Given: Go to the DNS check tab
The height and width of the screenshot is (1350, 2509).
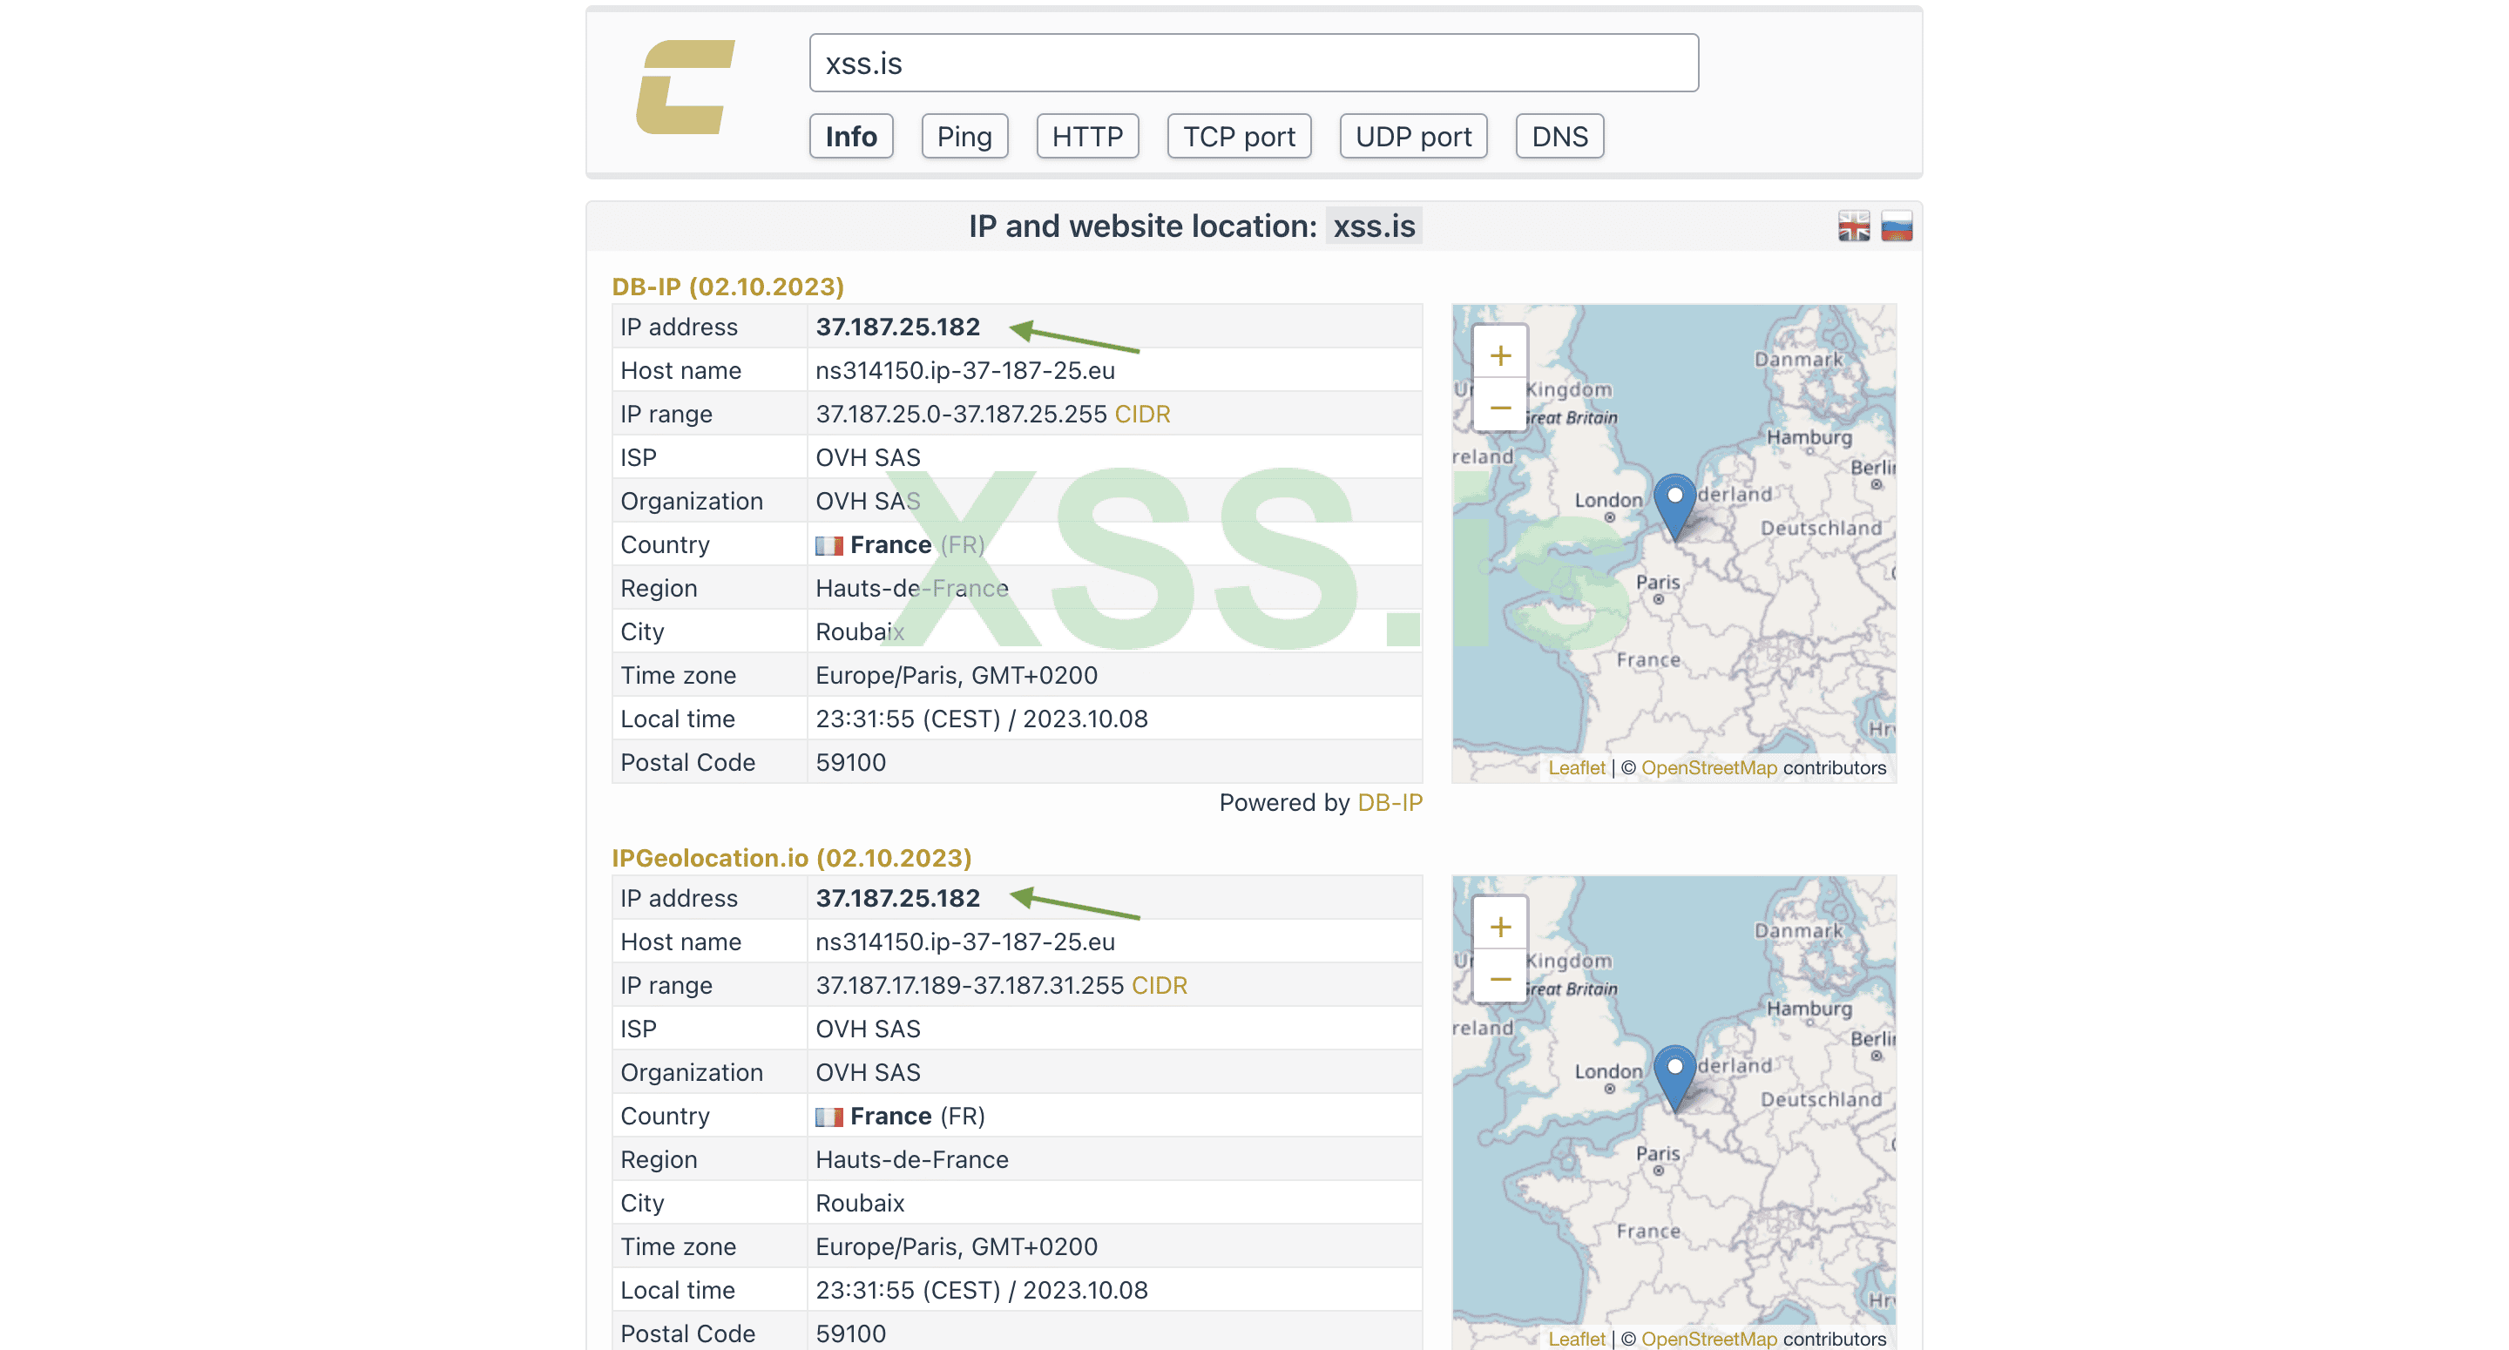Looking at the screenshot, I should [x=1559, y=137].
